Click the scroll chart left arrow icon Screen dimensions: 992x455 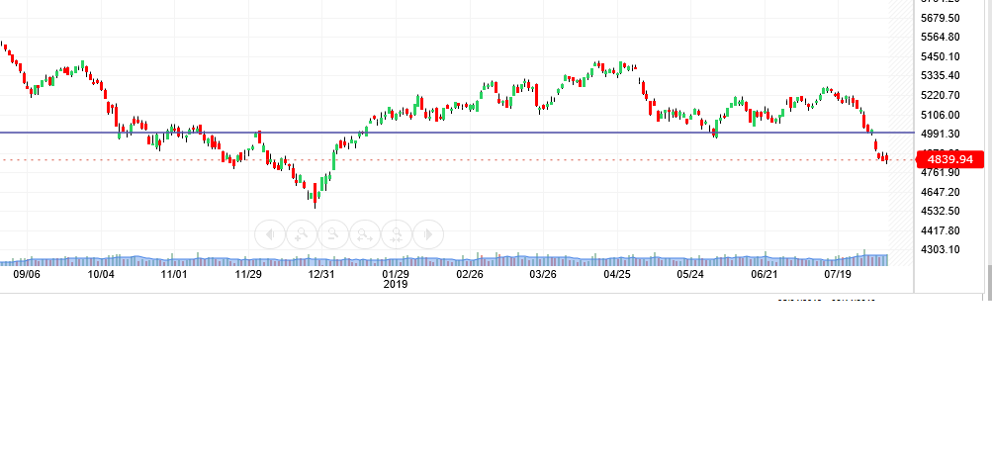click(270, 234)
